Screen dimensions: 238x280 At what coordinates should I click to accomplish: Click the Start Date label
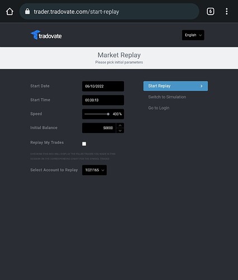point(40,86)
